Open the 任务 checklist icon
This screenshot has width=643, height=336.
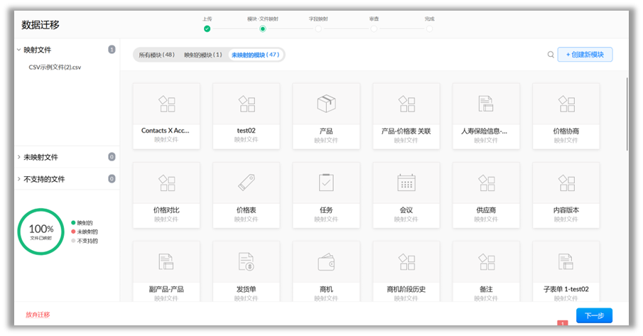coord(326,183)
